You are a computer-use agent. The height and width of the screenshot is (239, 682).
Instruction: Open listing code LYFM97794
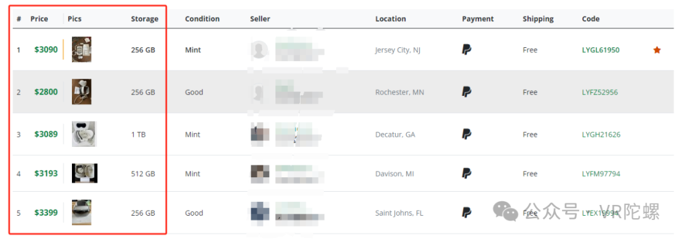click(x=601, y=174)
